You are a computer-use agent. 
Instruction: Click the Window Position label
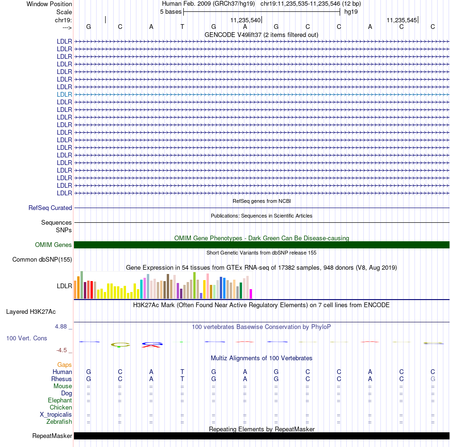(x=49, y=4)
